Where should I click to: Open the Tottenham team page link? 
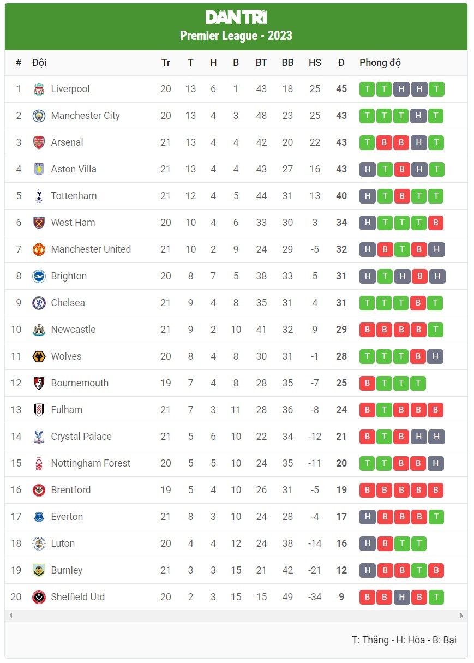[74, 196]
